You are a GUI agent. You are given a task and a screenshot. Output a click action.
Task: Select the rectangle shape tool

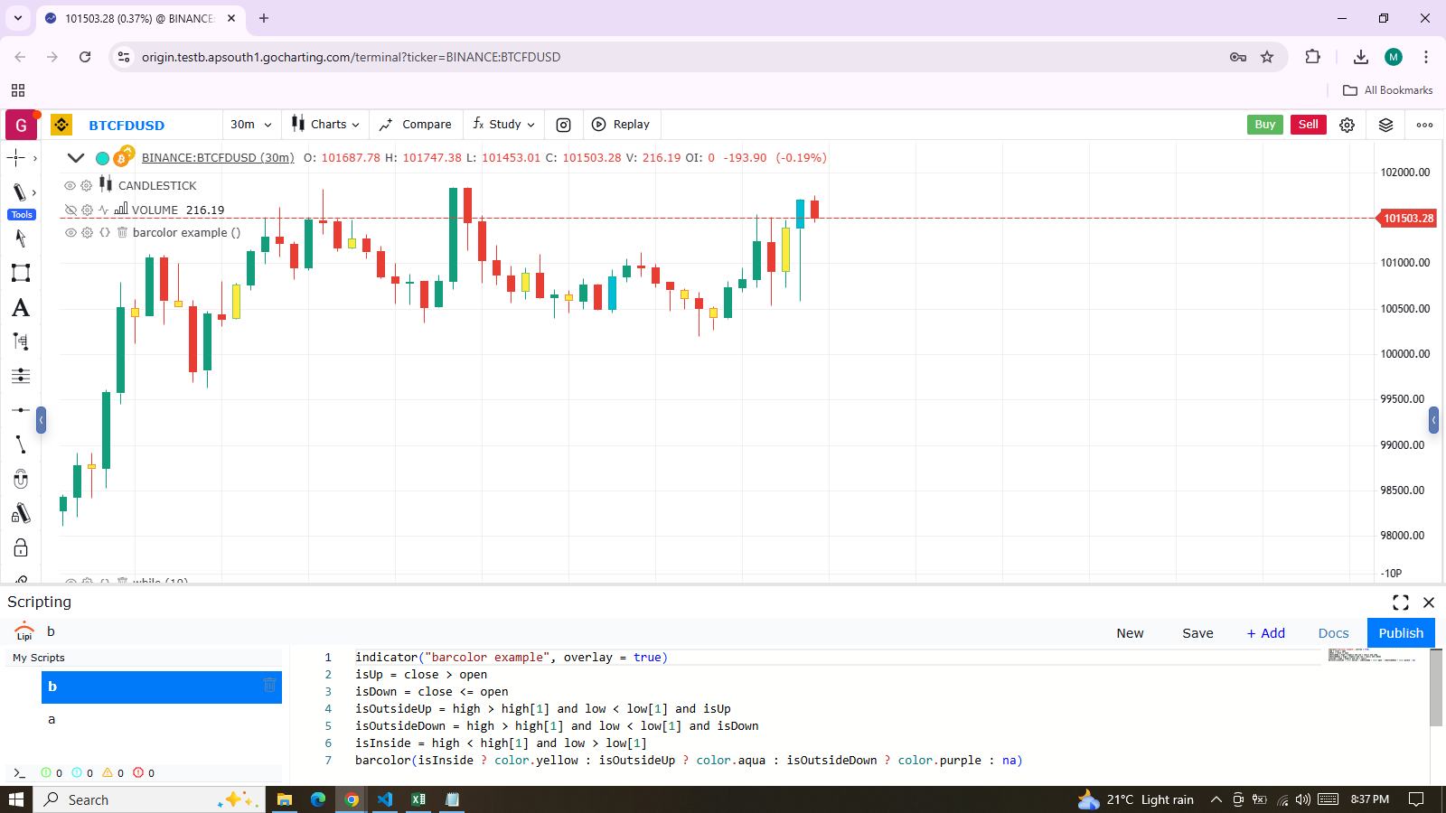[x=21, y=273]
